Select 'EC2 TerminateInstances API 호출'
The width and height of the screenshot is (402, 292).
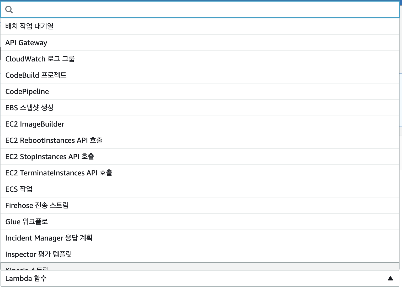click(x=200, y=173)
